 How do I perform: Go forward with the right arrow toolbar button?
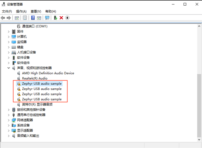9,18
